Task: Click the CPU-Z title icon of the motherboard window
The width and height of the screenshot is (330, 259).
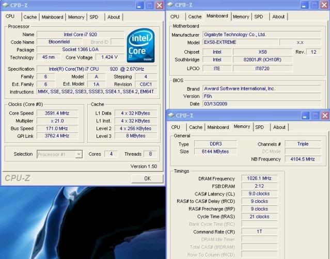Action: pyautogui.click(x=172, y=5)
